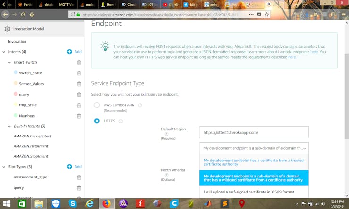This screenshot has height=209, width=349.
Task: Remove the tmp_scale intent with trash icon
Action: pyautogui.click(x=79, y=105)
